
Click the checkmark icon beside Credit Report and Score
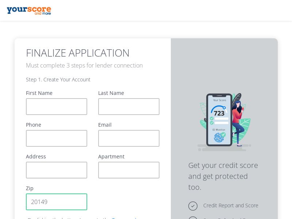click(193, 206)
